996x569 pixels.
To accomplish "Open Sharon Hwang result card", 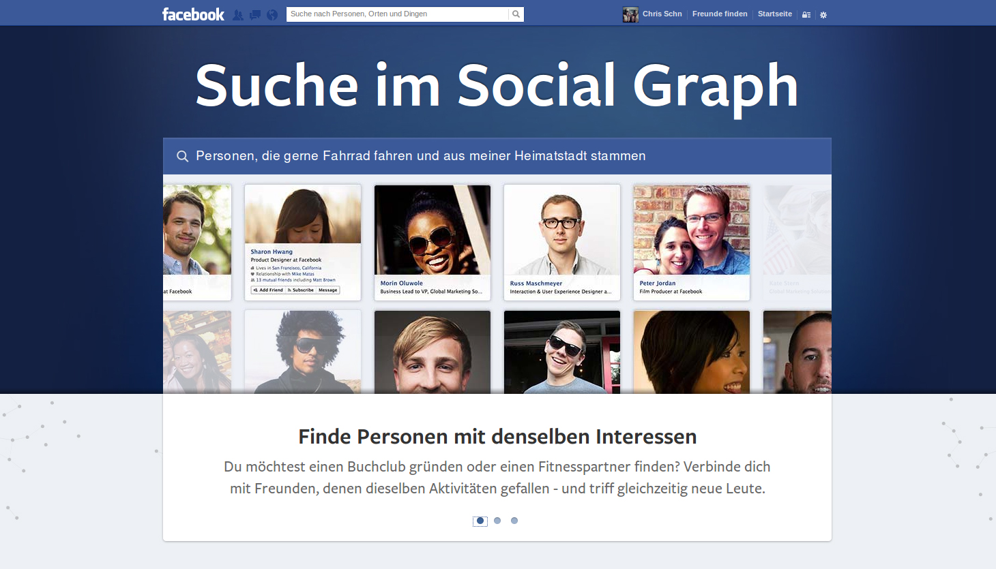I will 303,243.
